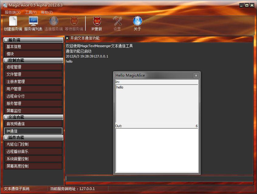This screenshot has height=194, width=257.
Task: Open 屏幕监控 from the sidebar
Action: [x=33, y=111]
